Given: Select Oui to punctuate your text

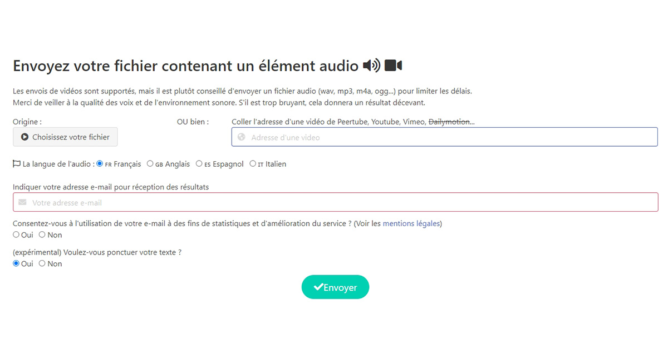Looking at the screenshot, I should [x=16, y=263].
